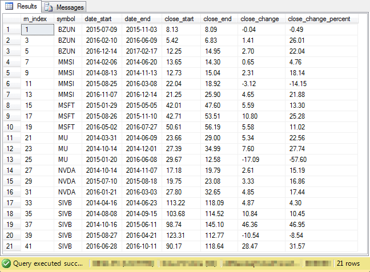Viewport: 370px width, 272px height.
Task: Click the date_start cell 2016-02-10
Action: pyautogui.click(x=102, y=40)
